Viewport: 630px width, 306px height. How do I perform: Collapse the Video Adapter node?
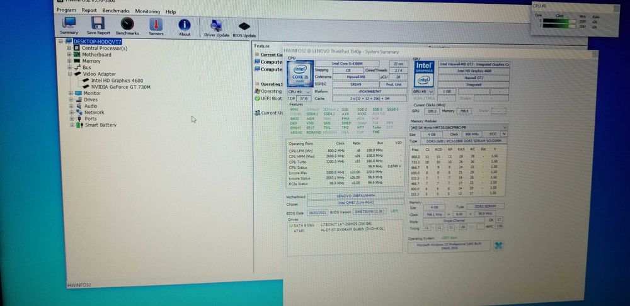click(x=70, y=74)
